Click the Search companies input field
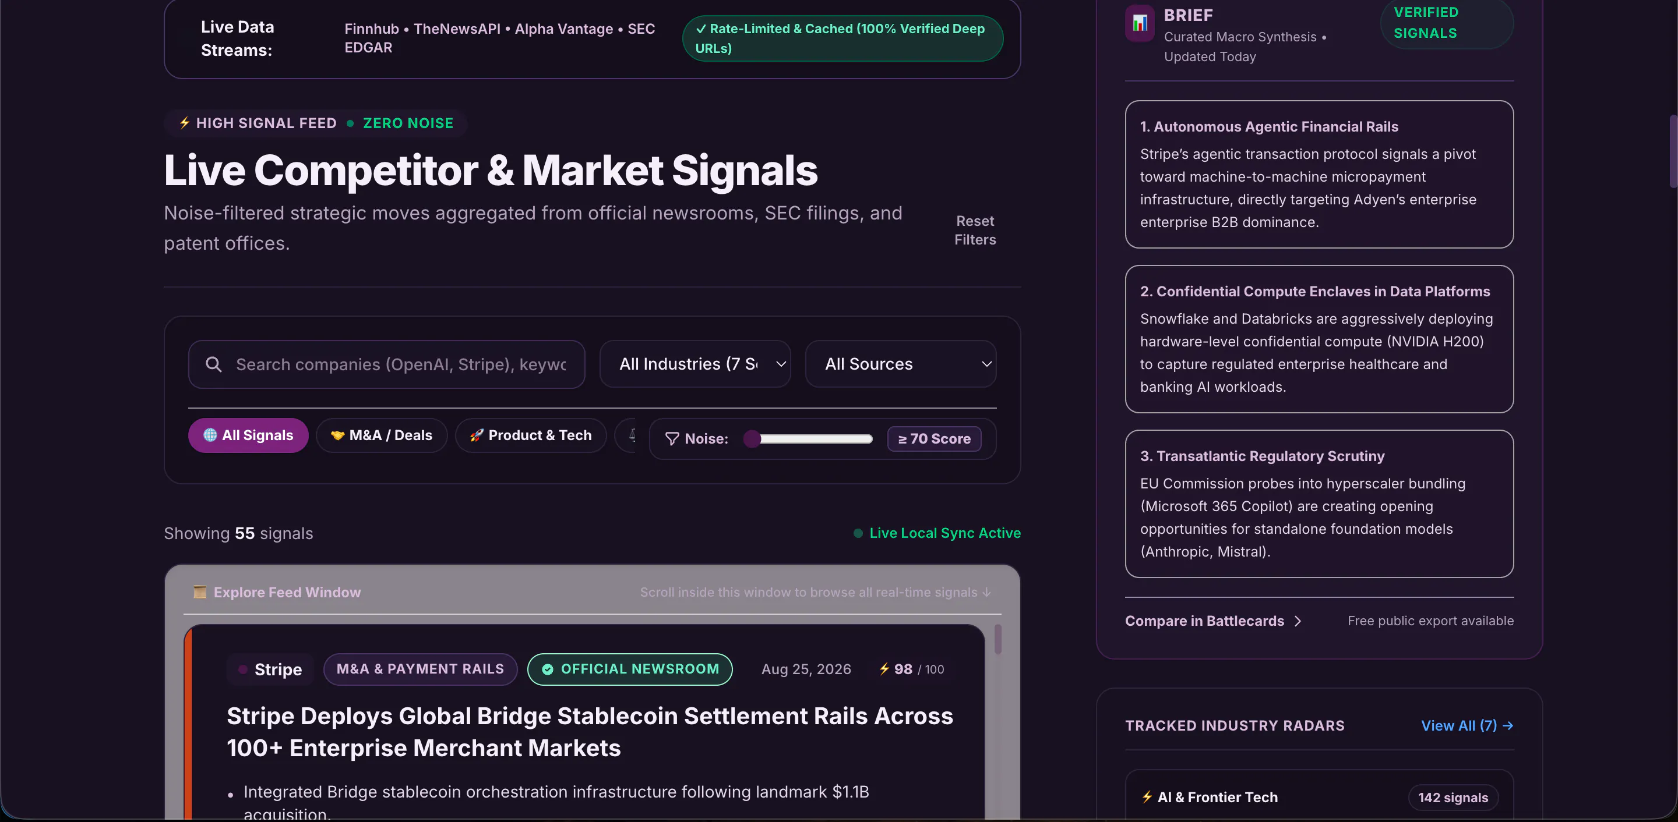1678x822 pixels. click(387, 364)
